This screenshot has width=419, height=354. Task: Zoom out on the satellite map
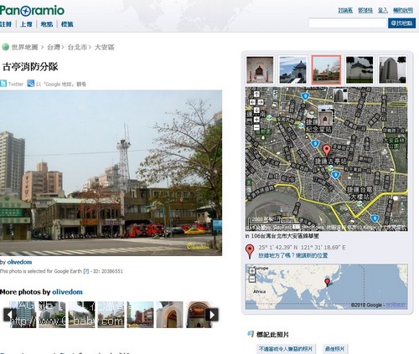click(x=256, y=128)
